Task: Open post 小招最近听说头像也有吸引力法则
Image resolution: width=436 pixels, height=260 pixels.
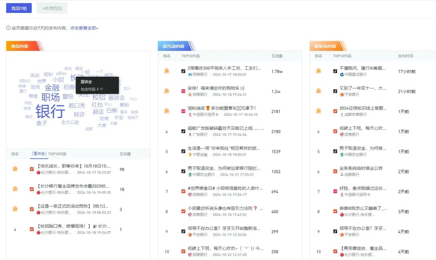Action: coord(225,208)
